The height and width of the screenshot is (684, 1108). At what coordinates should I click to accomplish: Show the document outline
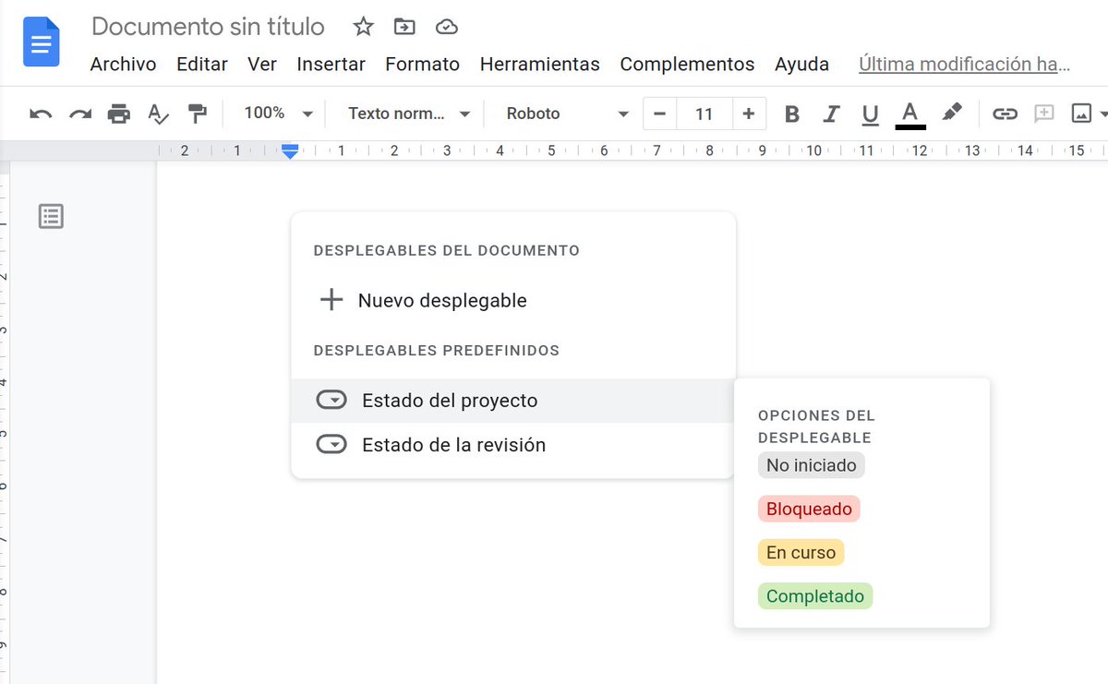[x=51, y=216]
